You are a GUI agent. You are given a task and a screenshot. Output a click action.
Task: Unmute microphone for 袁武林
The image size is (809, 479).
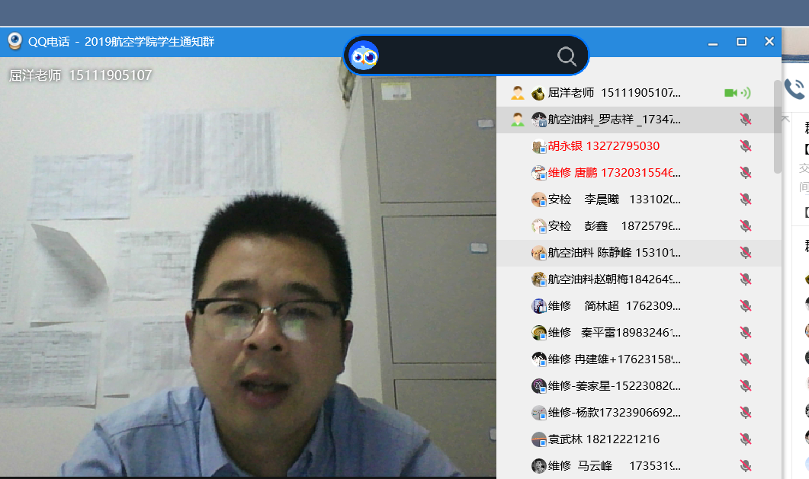click(x=745, y=439)
